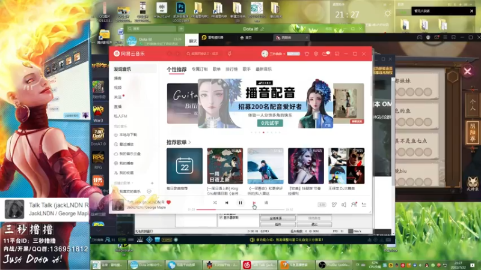Click the 退出 button in rear window

click(314, 224)
